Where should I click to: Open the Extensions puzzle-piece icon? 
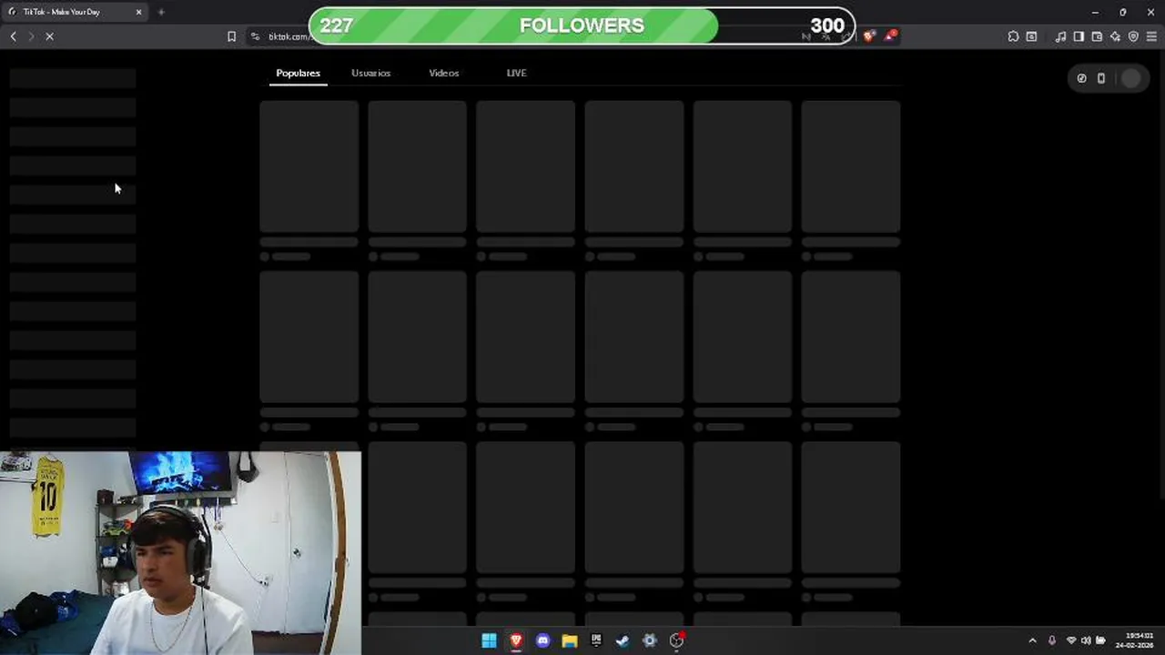coord(1013,36)
